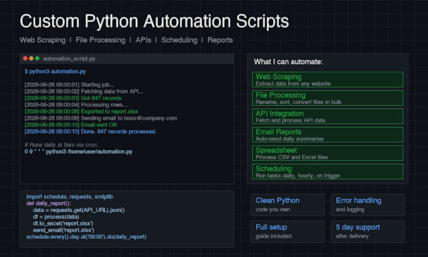The height and width of the screenshot is (257, 428).
Task: Select the Full setup feature box
Action: pos(288,232)
